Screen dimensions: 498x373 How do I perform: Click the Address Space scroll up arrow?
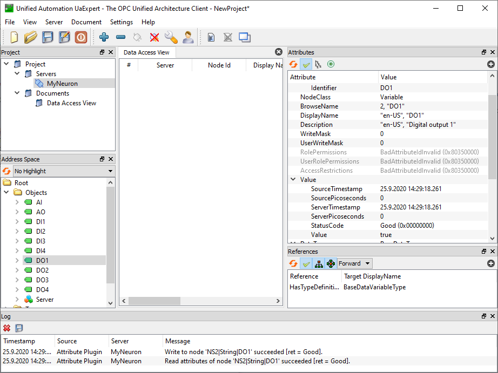pos(110,182)
